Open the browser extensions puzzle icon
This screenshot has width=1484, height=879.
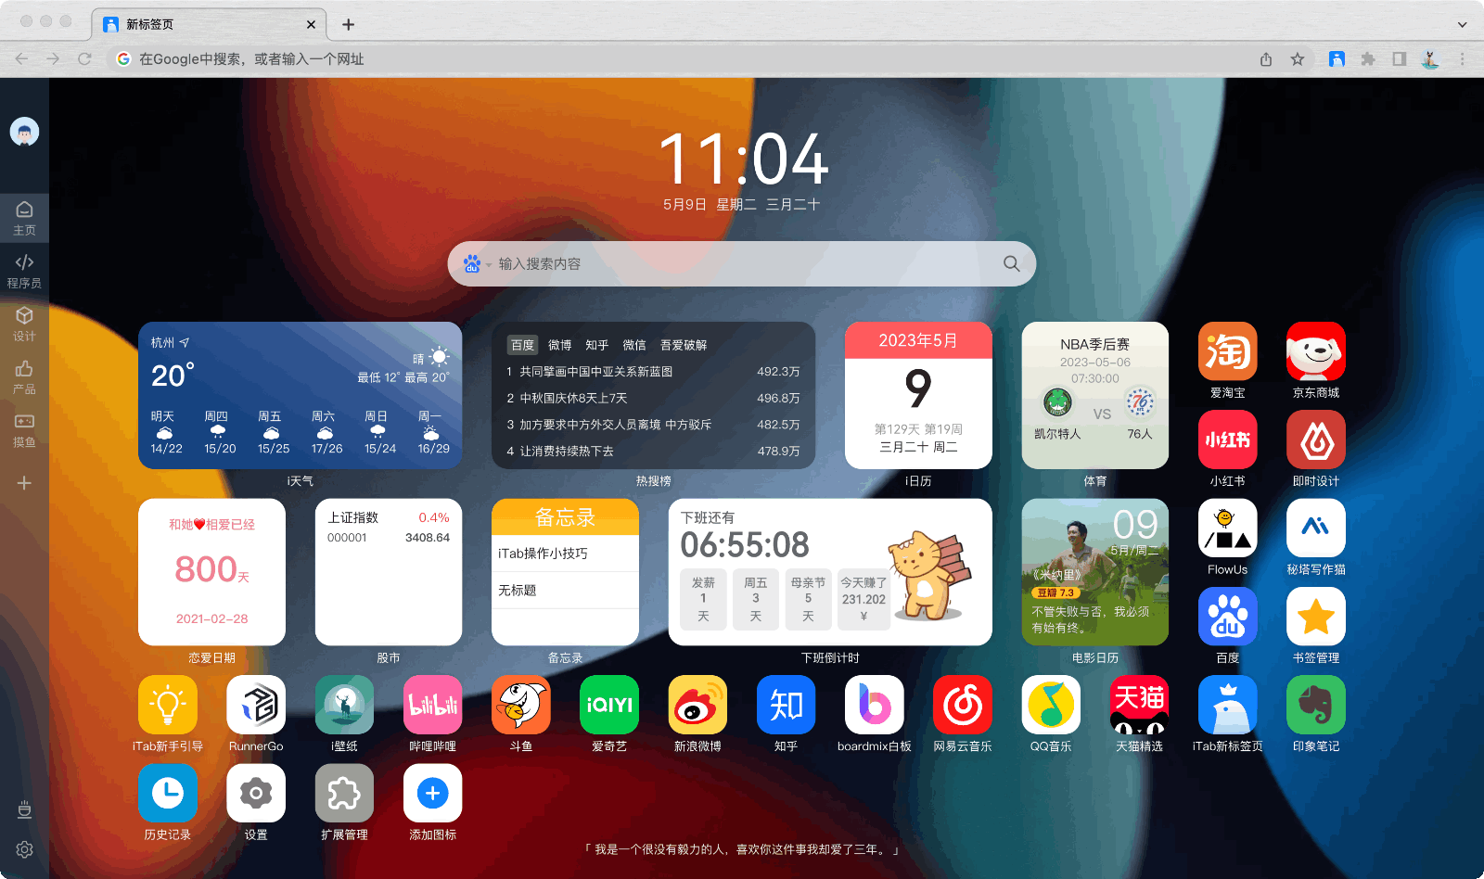[1367, 59]
